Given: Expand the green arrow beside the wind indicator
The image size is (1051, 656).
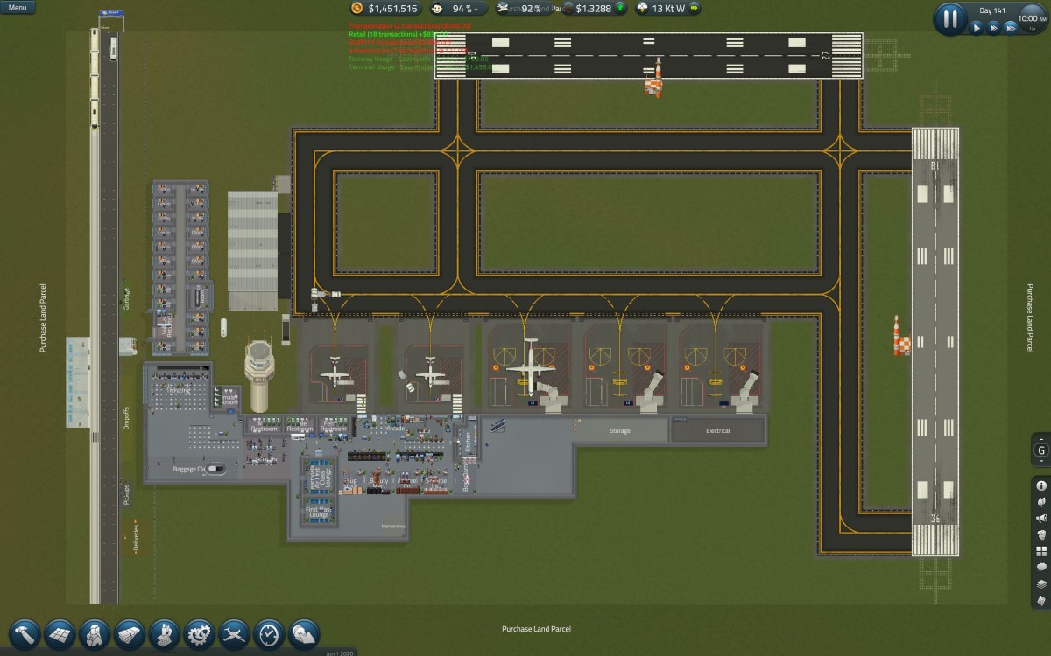Looking at the screenshot, I should pos(692,9).
